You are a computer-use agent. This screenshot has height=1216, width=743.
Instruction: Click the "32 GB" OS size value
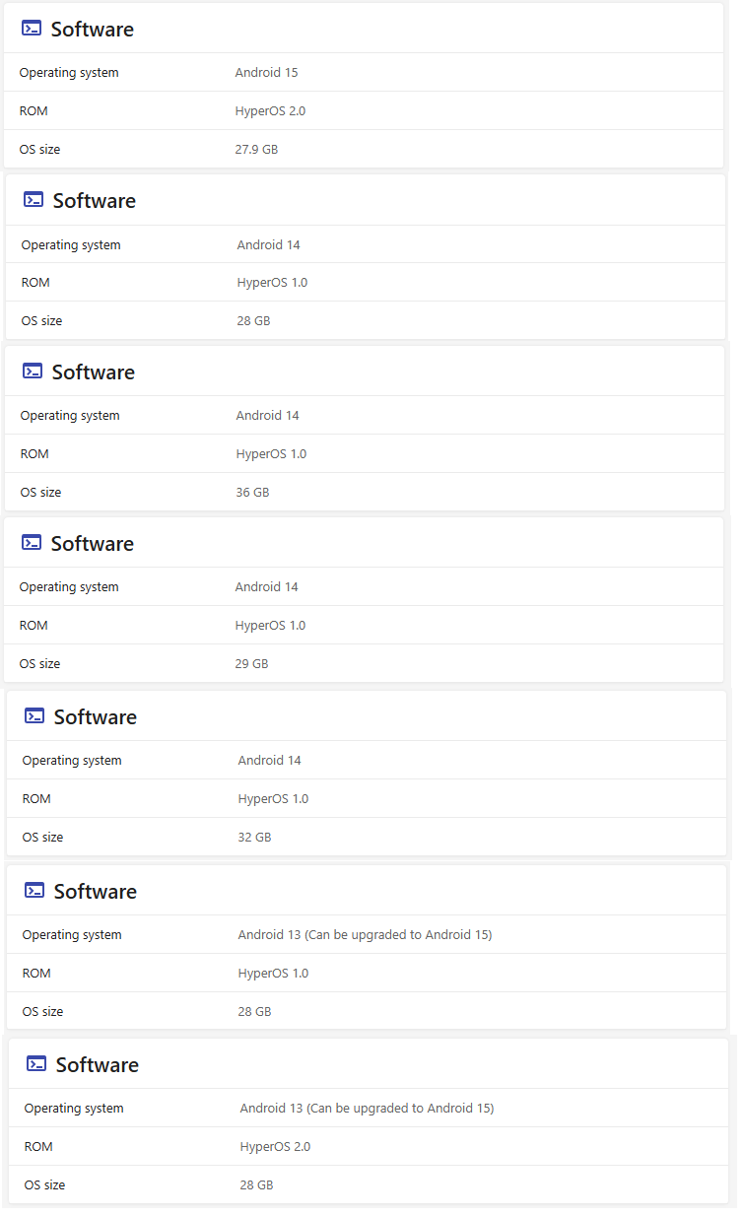(x=254, y=838)
